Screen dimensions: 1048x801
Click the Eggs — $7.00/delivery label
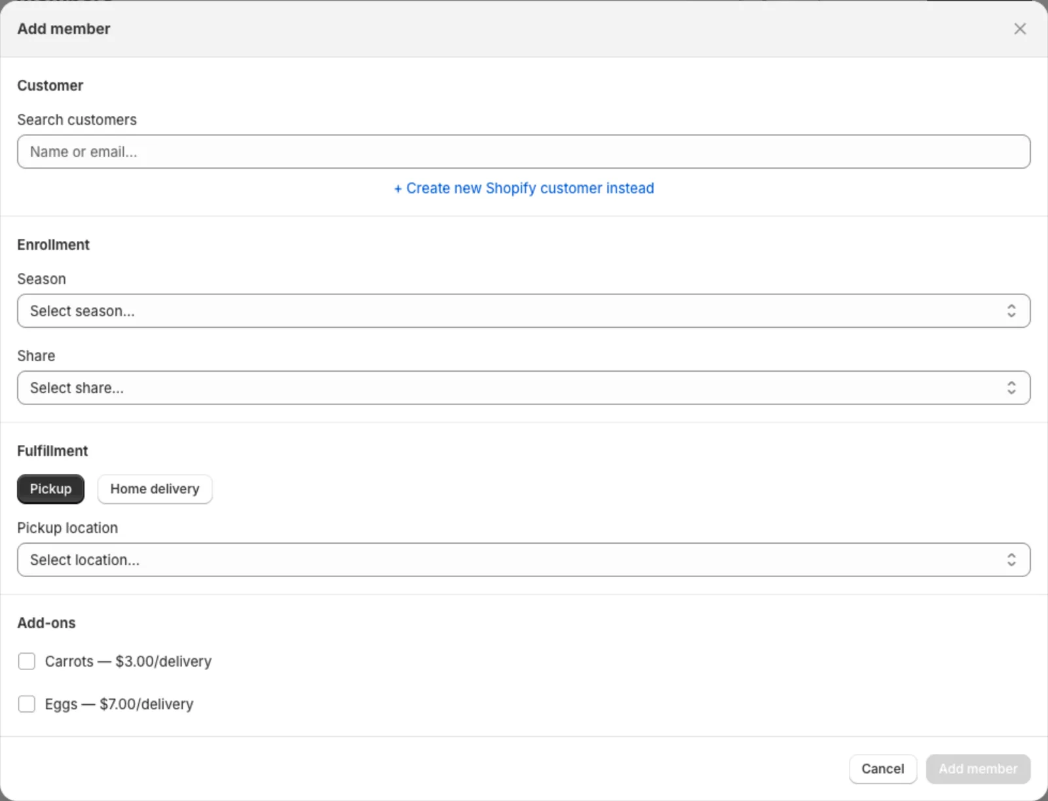pos(119,704)
